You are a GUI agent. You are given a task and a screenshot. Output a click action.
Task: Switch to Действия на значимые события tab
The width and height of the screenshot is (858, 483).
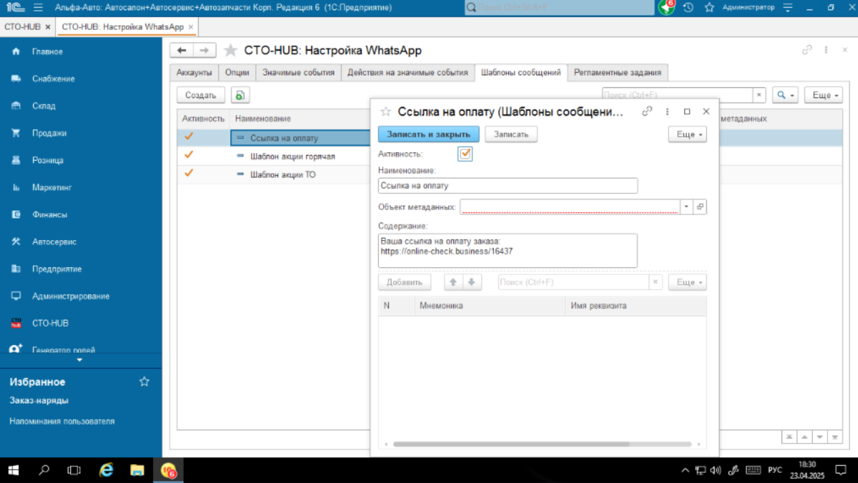pyautogui.click(x=407, y=72)
